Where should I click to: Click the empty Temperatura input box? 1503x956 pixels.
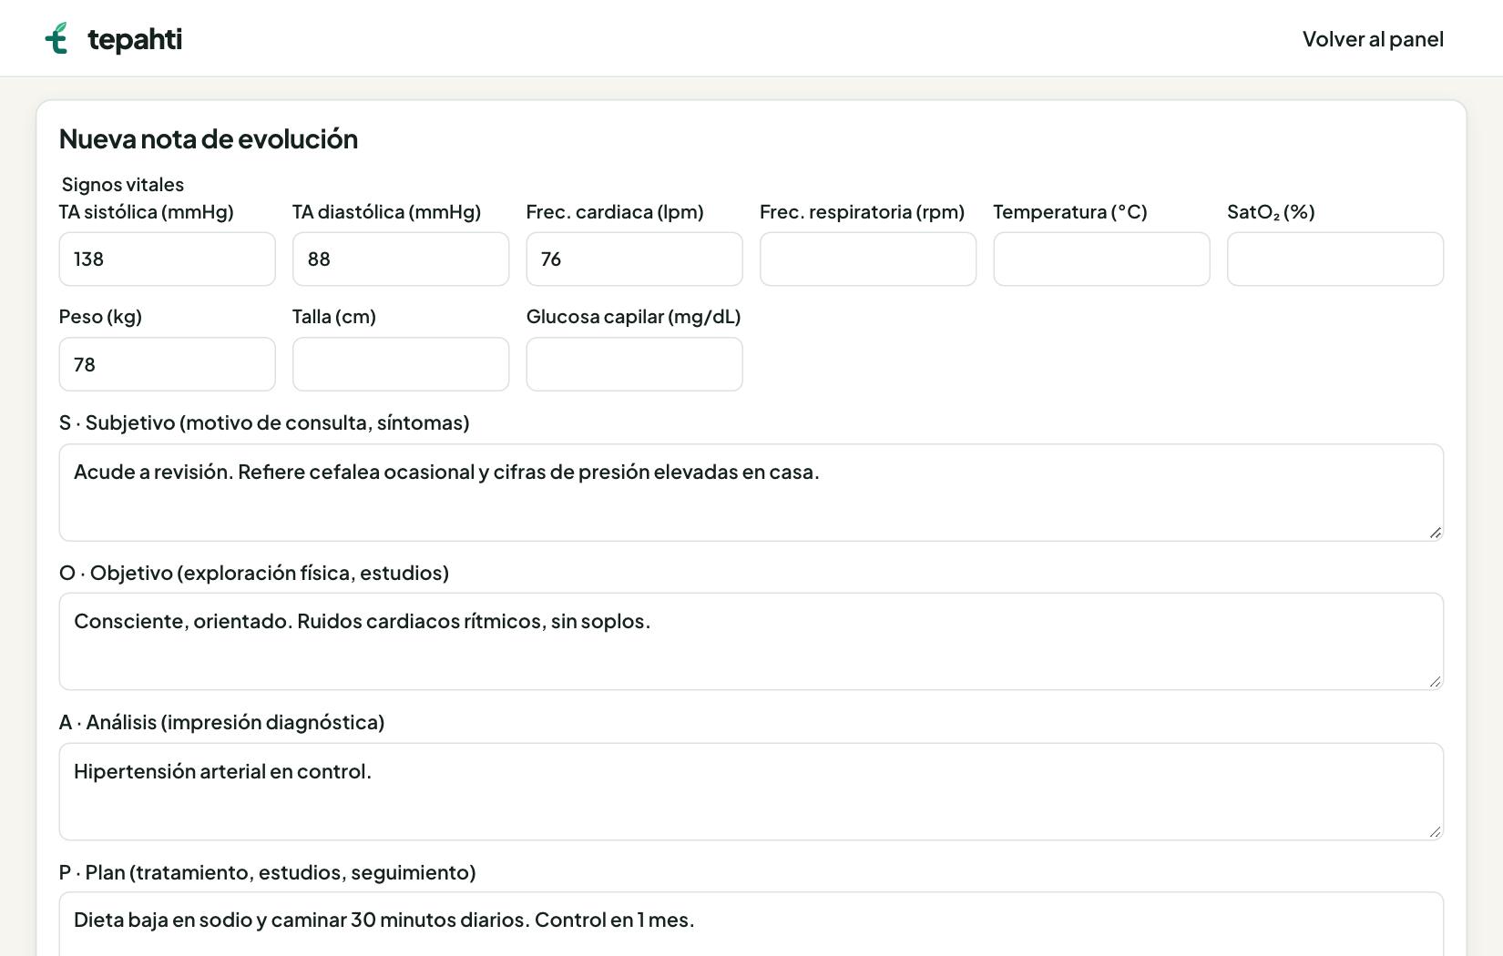1102,259
